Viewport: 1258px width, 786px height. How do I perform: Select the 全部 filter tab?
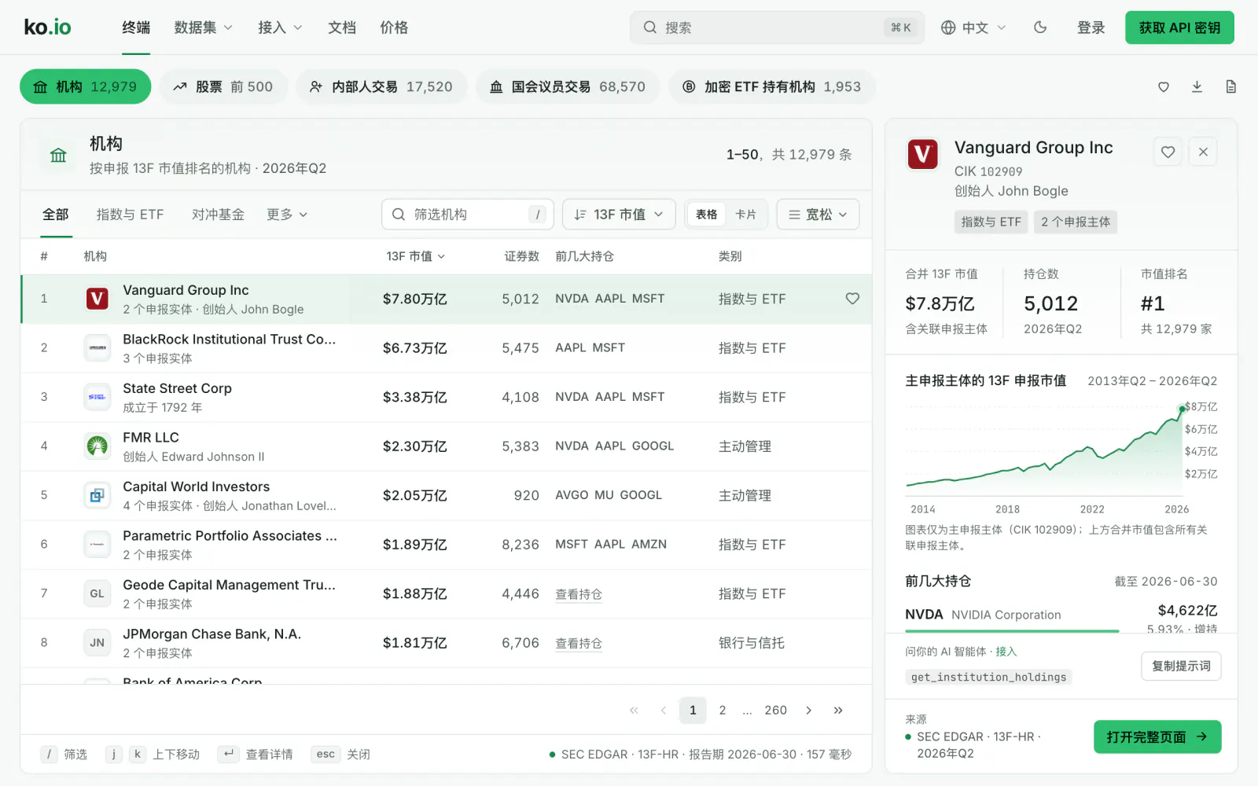tap(56, 215)
